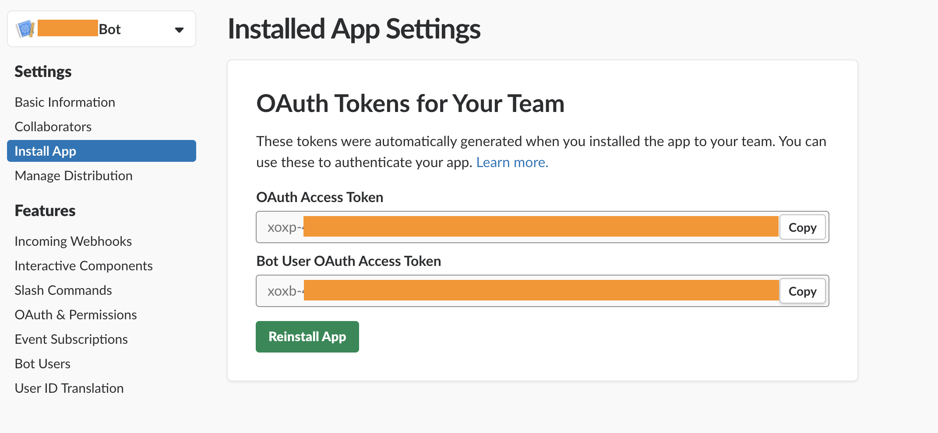The image size is (938, 433).
Task: Click the Bot app name selector
Action: (x=109, y=29)
